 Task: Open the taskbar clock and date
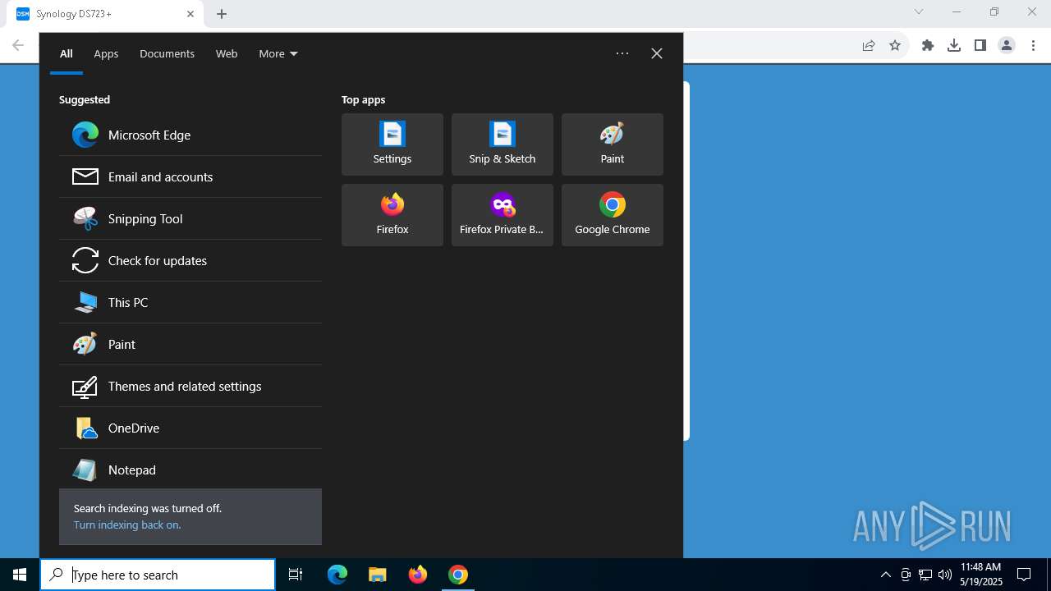[x=980, y=575]
